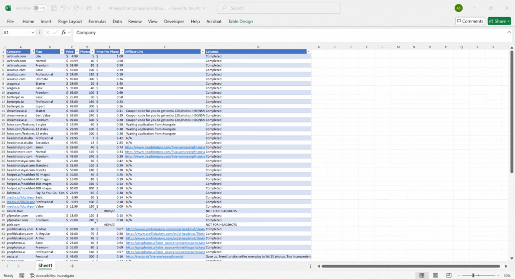The image size is (515, 279).
Task: Select the kahma.io cell
Action: point(20,193)
